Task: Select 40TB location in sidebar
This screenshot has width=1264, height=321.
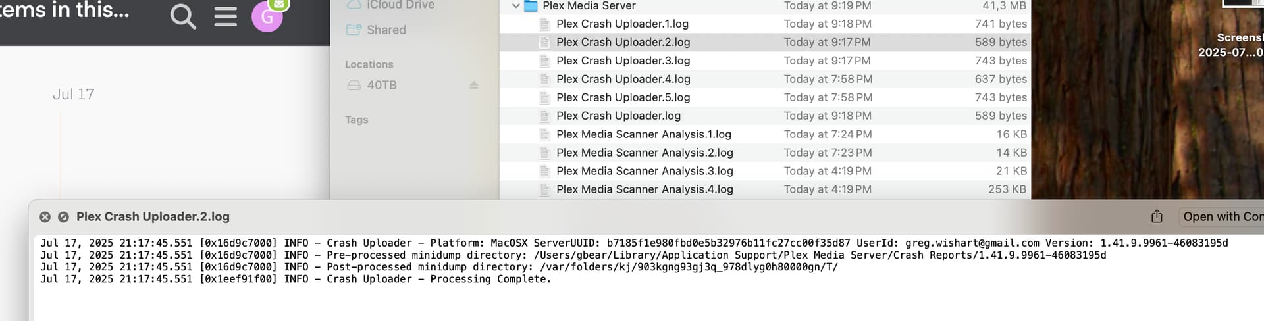Action: tap(381, 86)
